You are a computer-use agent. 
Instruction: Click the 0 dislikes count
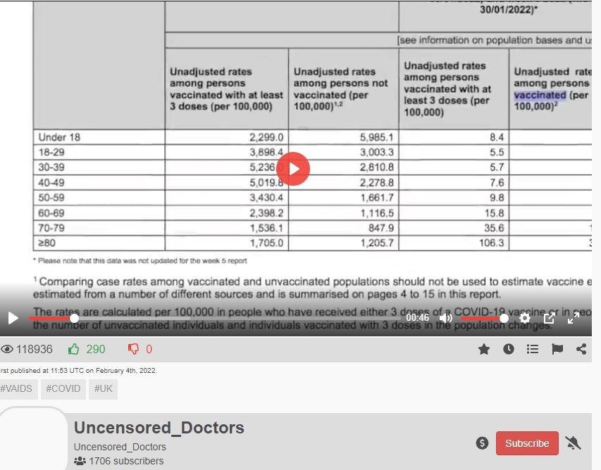coord(149,349)
